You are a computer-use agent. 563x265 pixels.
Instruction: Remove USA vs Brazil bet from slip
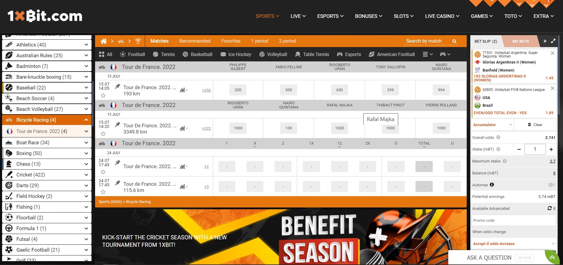553,88
